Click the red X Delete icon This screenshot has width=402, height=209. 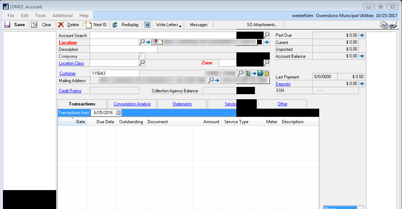pos(61,25)
